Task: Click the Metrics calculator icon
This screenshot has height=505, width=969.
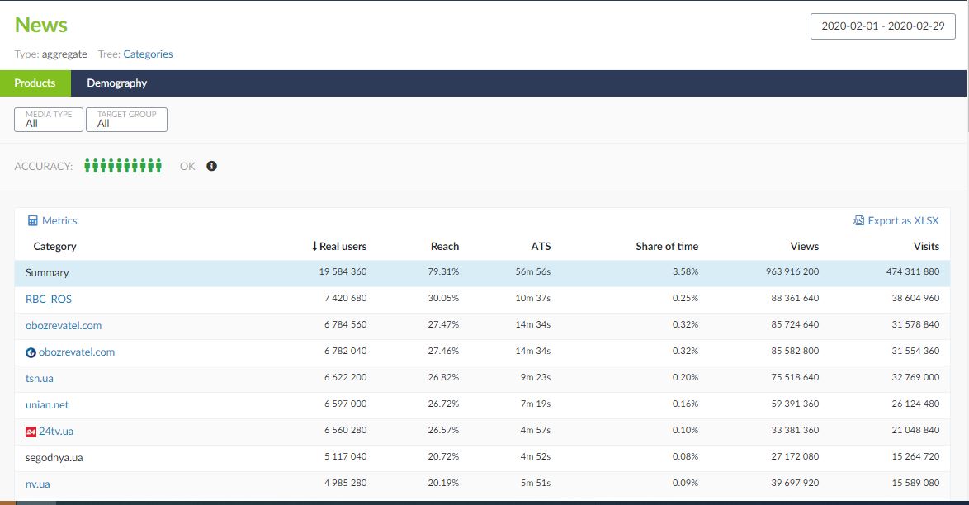Action: [33, 221]
